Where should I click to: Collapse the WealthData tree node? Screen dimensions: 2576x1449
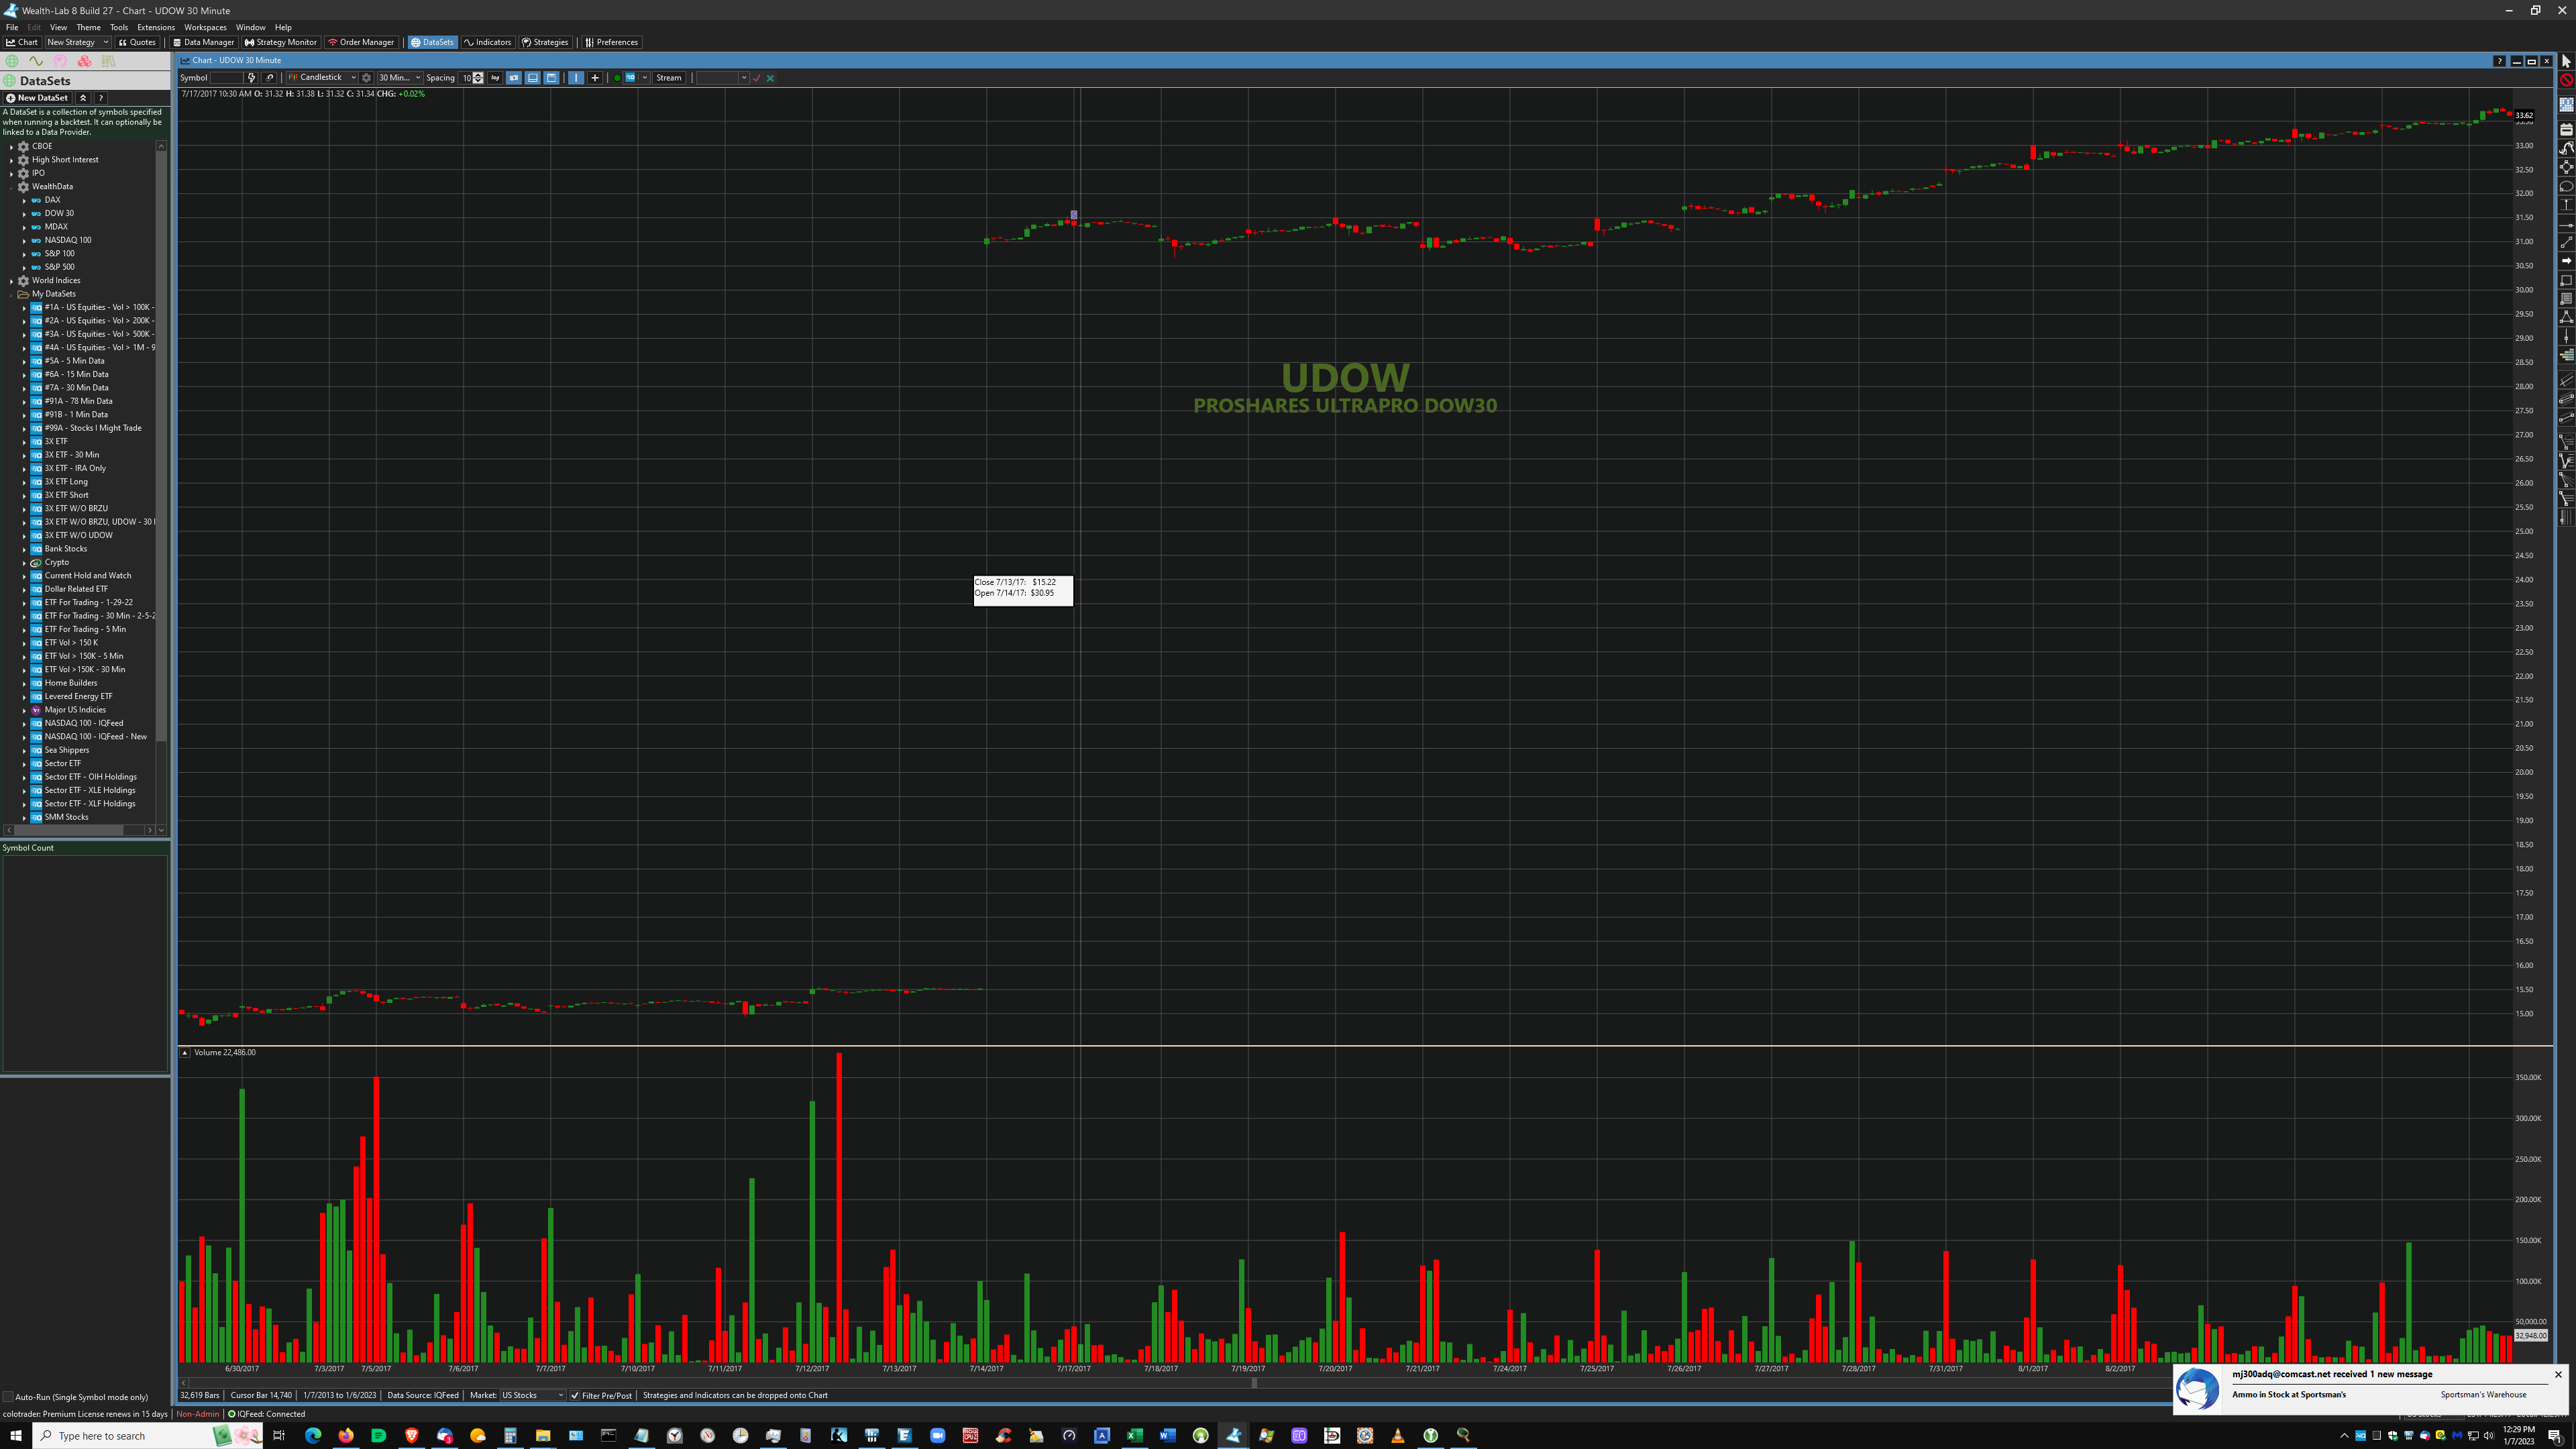point(11,187)
